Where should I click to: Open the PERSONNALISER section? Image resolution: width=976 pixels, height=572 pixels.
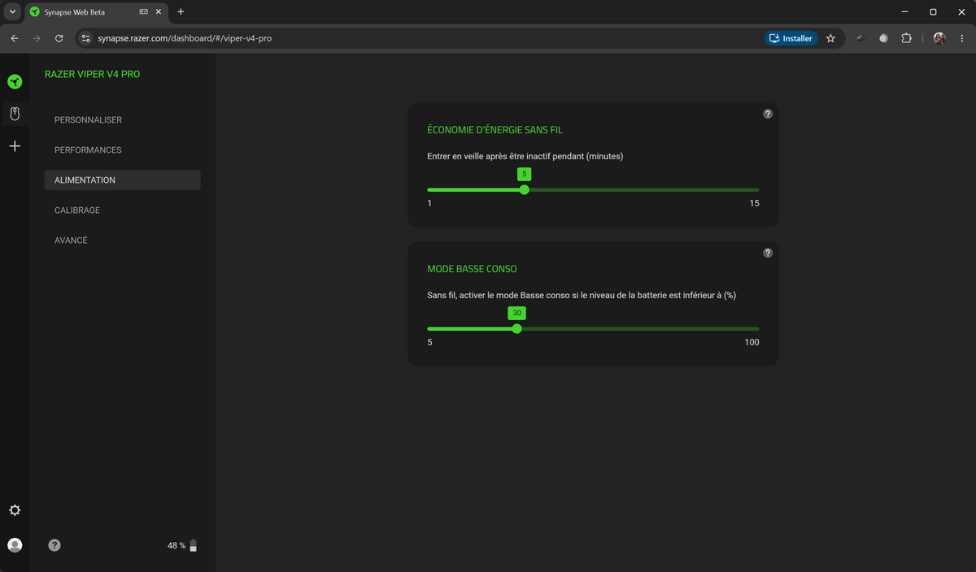[122, 120]
